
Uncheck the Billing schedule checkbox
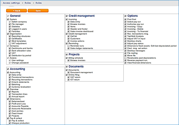coord(67,58)
